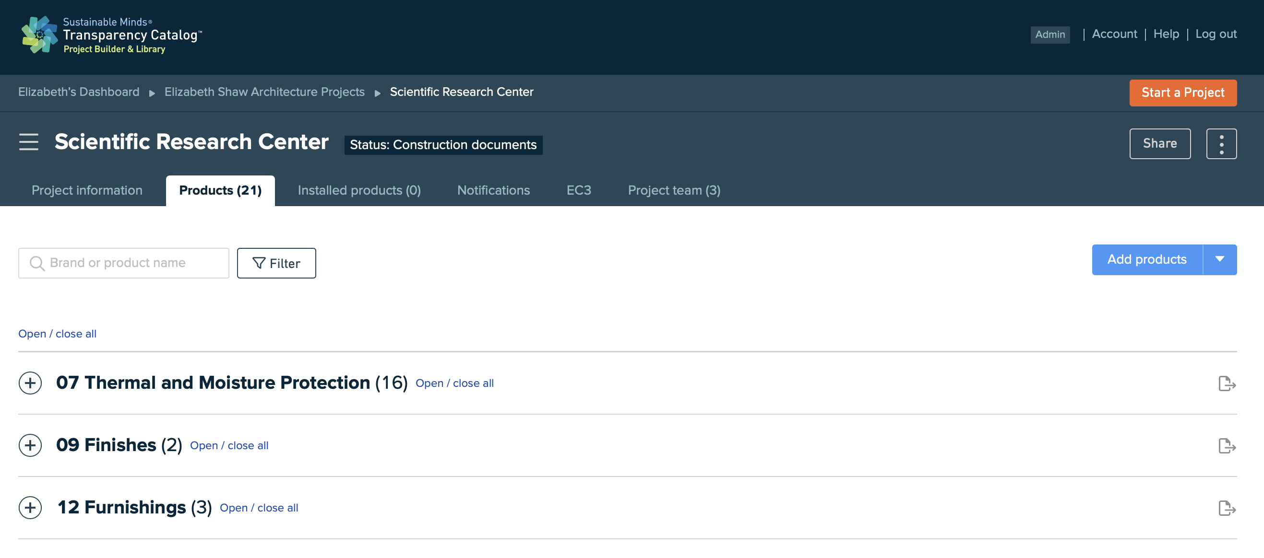Viewport: 1264px width, 558px height.
Task: Expand the 09 Finishes section
Action: (x=30, y=445)
